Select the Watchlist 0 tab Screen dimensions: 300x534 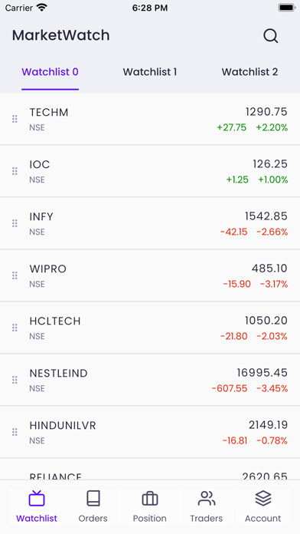50,72
